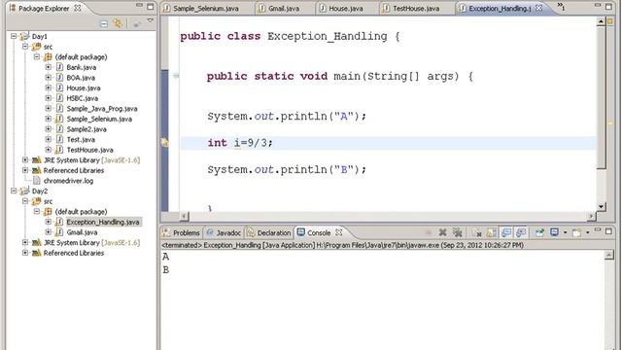The image size is (622, 350).
Task: Toggle show console when standard out changes
Action: tap(506, 232)
